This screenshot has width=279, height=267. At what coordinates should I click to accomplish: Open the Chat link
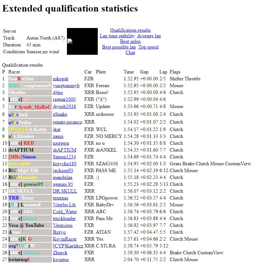pos(130,53)
